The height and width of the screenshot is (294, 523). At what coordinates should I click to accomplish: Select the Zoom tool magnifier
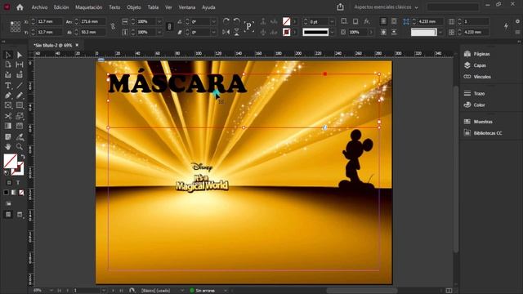pos(20,147)
